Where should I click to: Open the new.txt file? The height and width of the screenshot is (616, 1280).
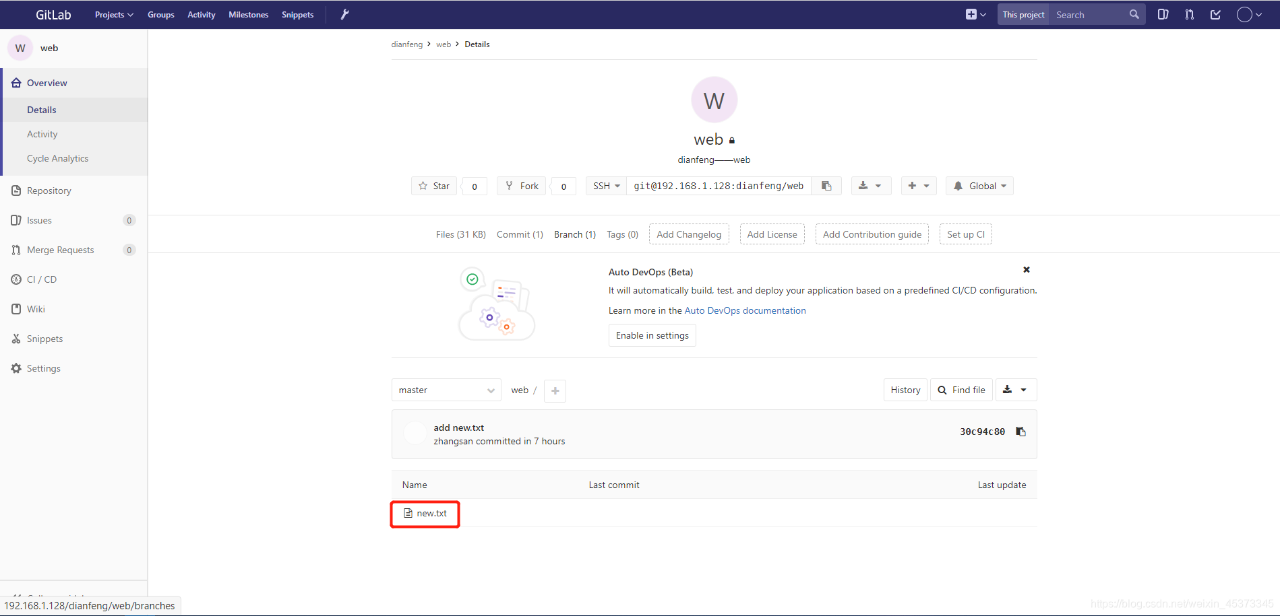(x=431, y=513)
